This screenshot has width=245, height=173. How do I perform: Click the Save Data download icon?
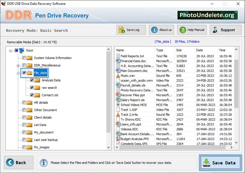(207, 163)
